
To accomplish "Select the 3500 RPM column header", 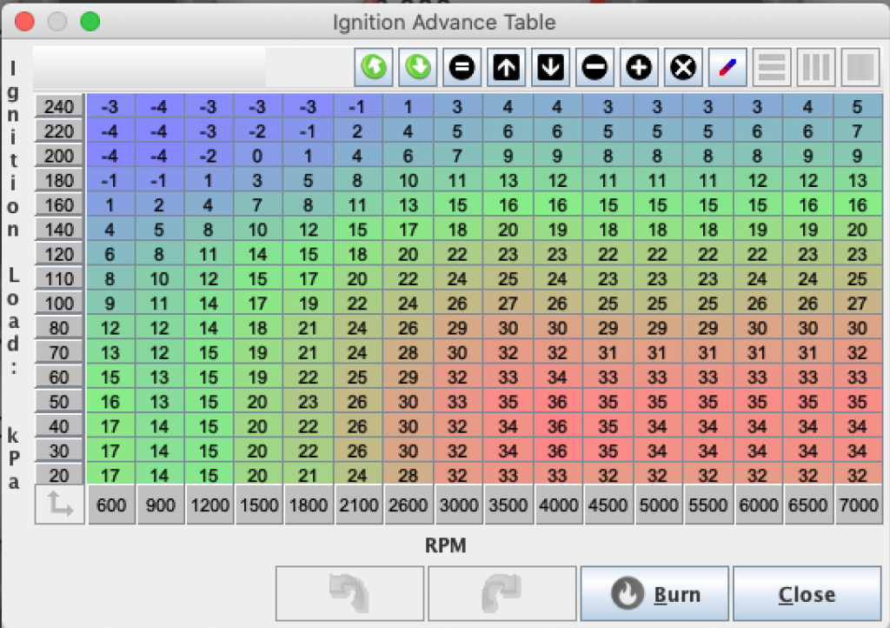I will 509,506.
